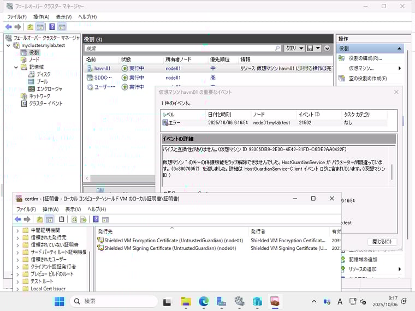
Task: Open the save query dropdown arrow
Action: pos(318,49)
